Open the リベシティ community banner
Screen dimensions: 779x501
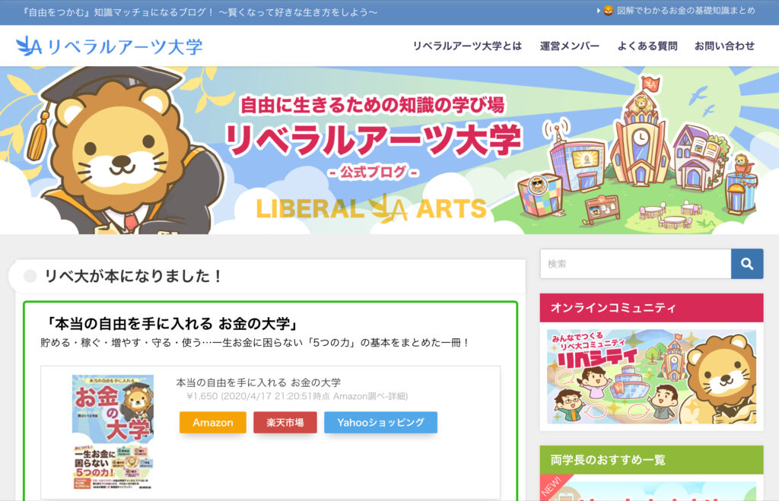[x=651, y=377]
